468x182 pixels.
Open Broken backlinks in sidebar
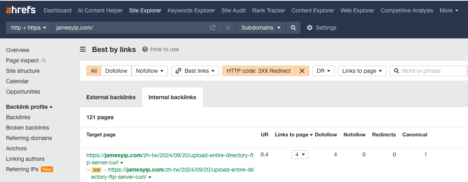coord(27,128)
